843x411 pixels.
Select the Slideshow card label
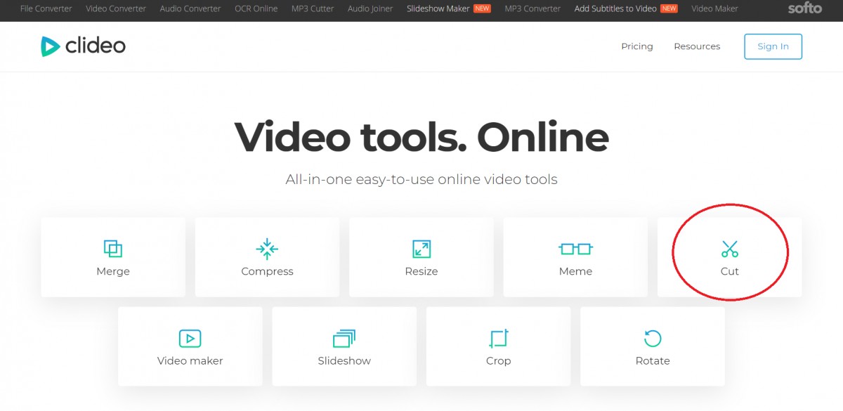click(344, 361)
